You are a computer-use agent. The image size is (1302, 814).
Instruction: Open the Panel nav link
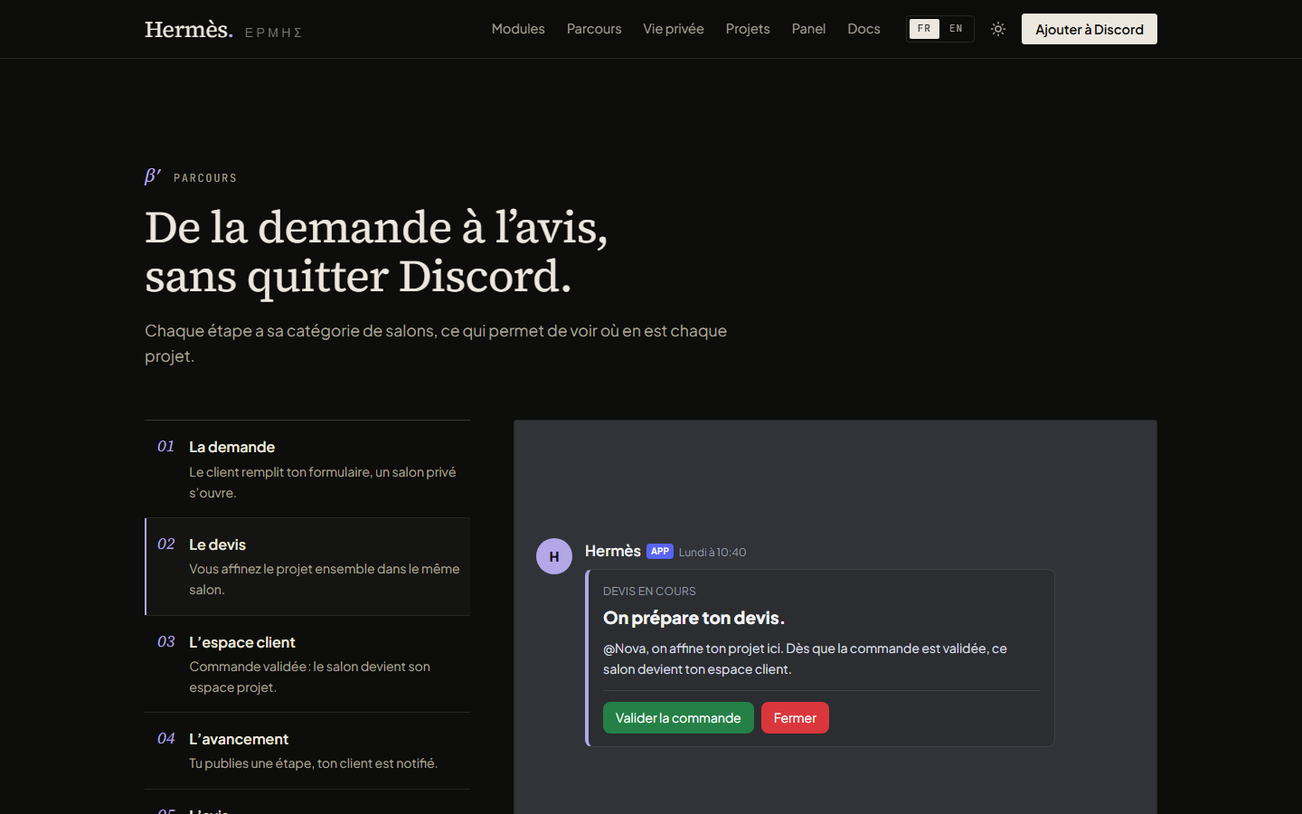click(808, 29)
